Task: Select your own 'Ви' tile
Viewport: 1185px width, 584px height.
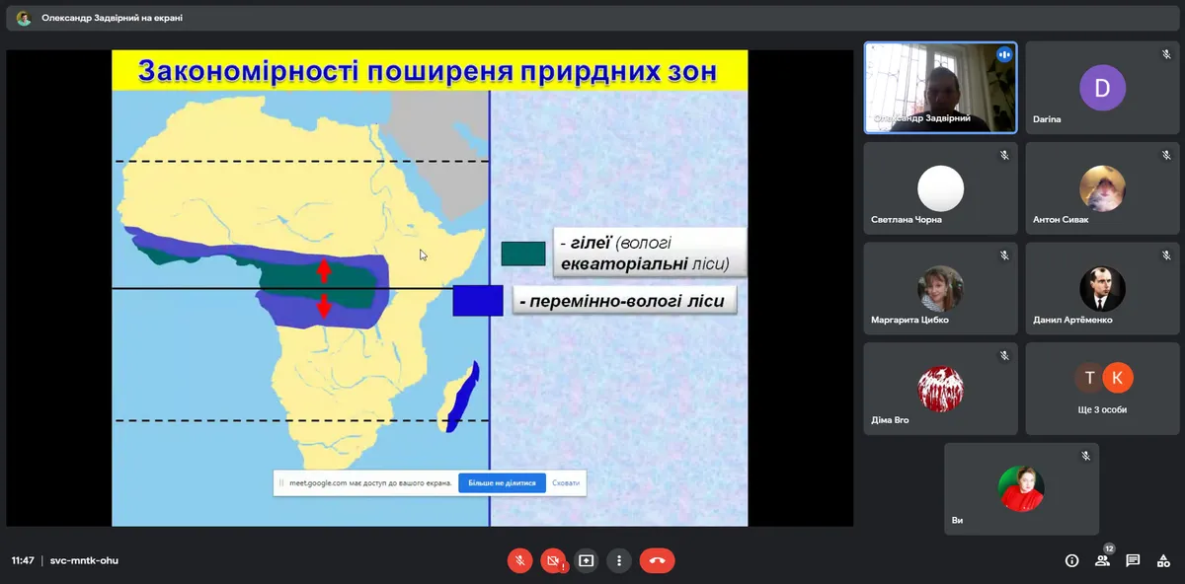Action: pyautogui.click(x=1021, y=489)
